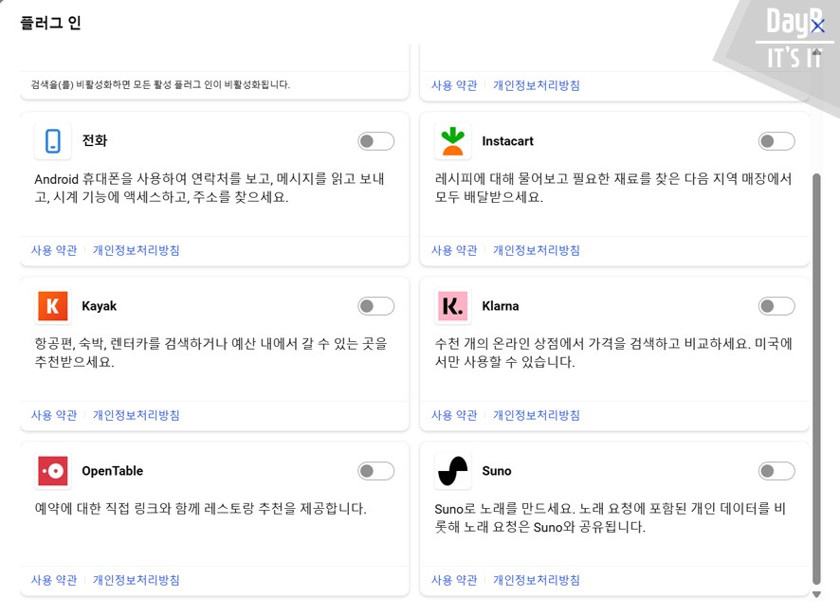
Task: Click the vertical scrollbar thumb
Action: [816, 379]
